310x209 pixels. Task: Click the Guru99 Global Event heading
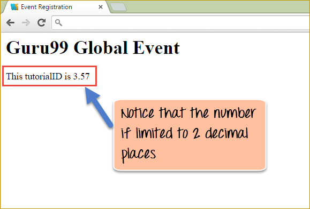click(93, 47)
